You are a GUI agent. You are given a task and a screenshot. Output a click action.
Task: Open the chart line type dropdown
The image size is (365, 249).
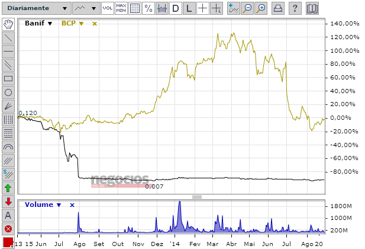pyautogui.click(x=86, y=8)
